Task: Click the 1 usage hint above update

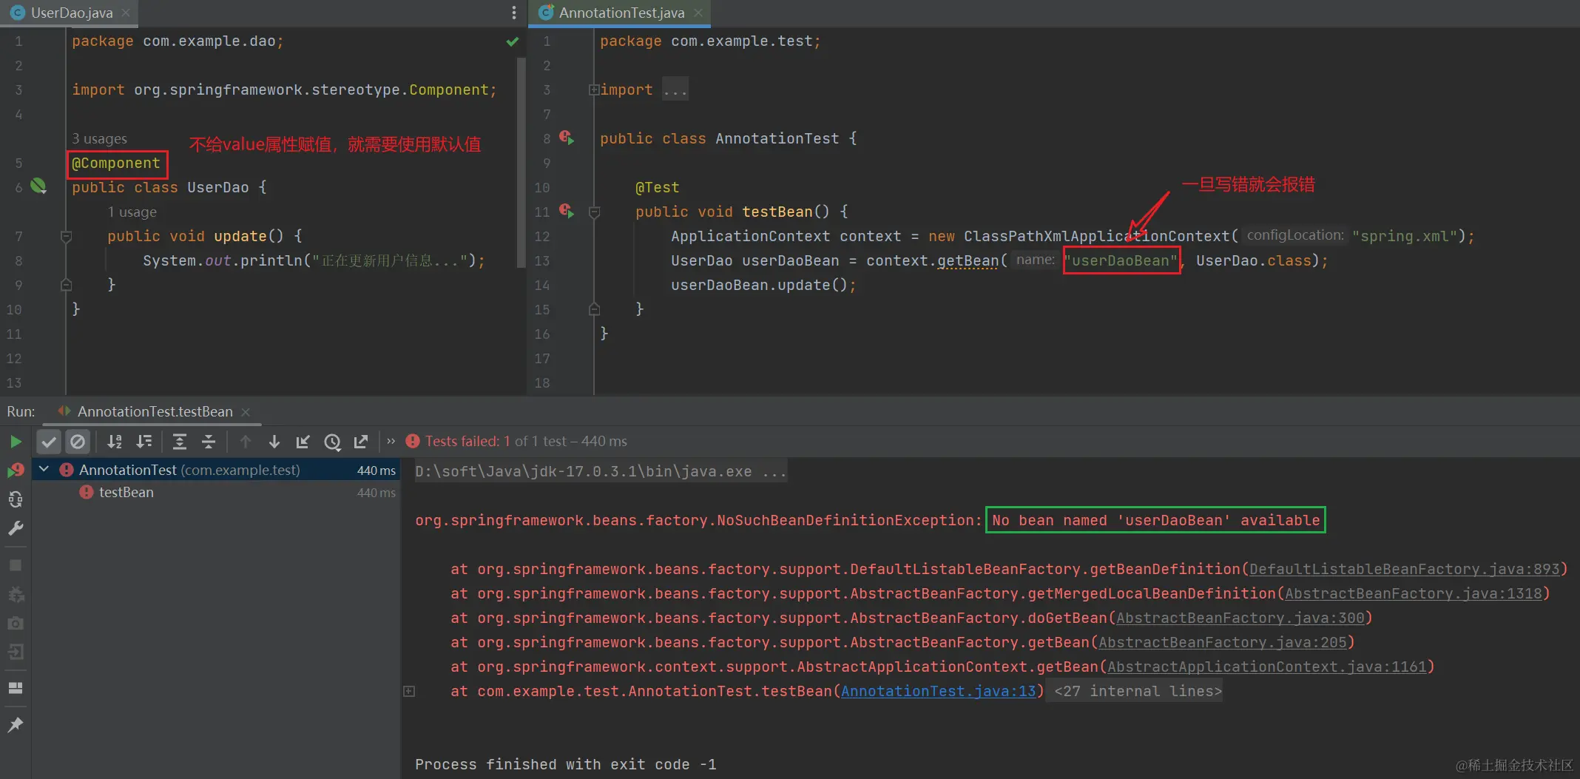Action: tap(132, 212)
